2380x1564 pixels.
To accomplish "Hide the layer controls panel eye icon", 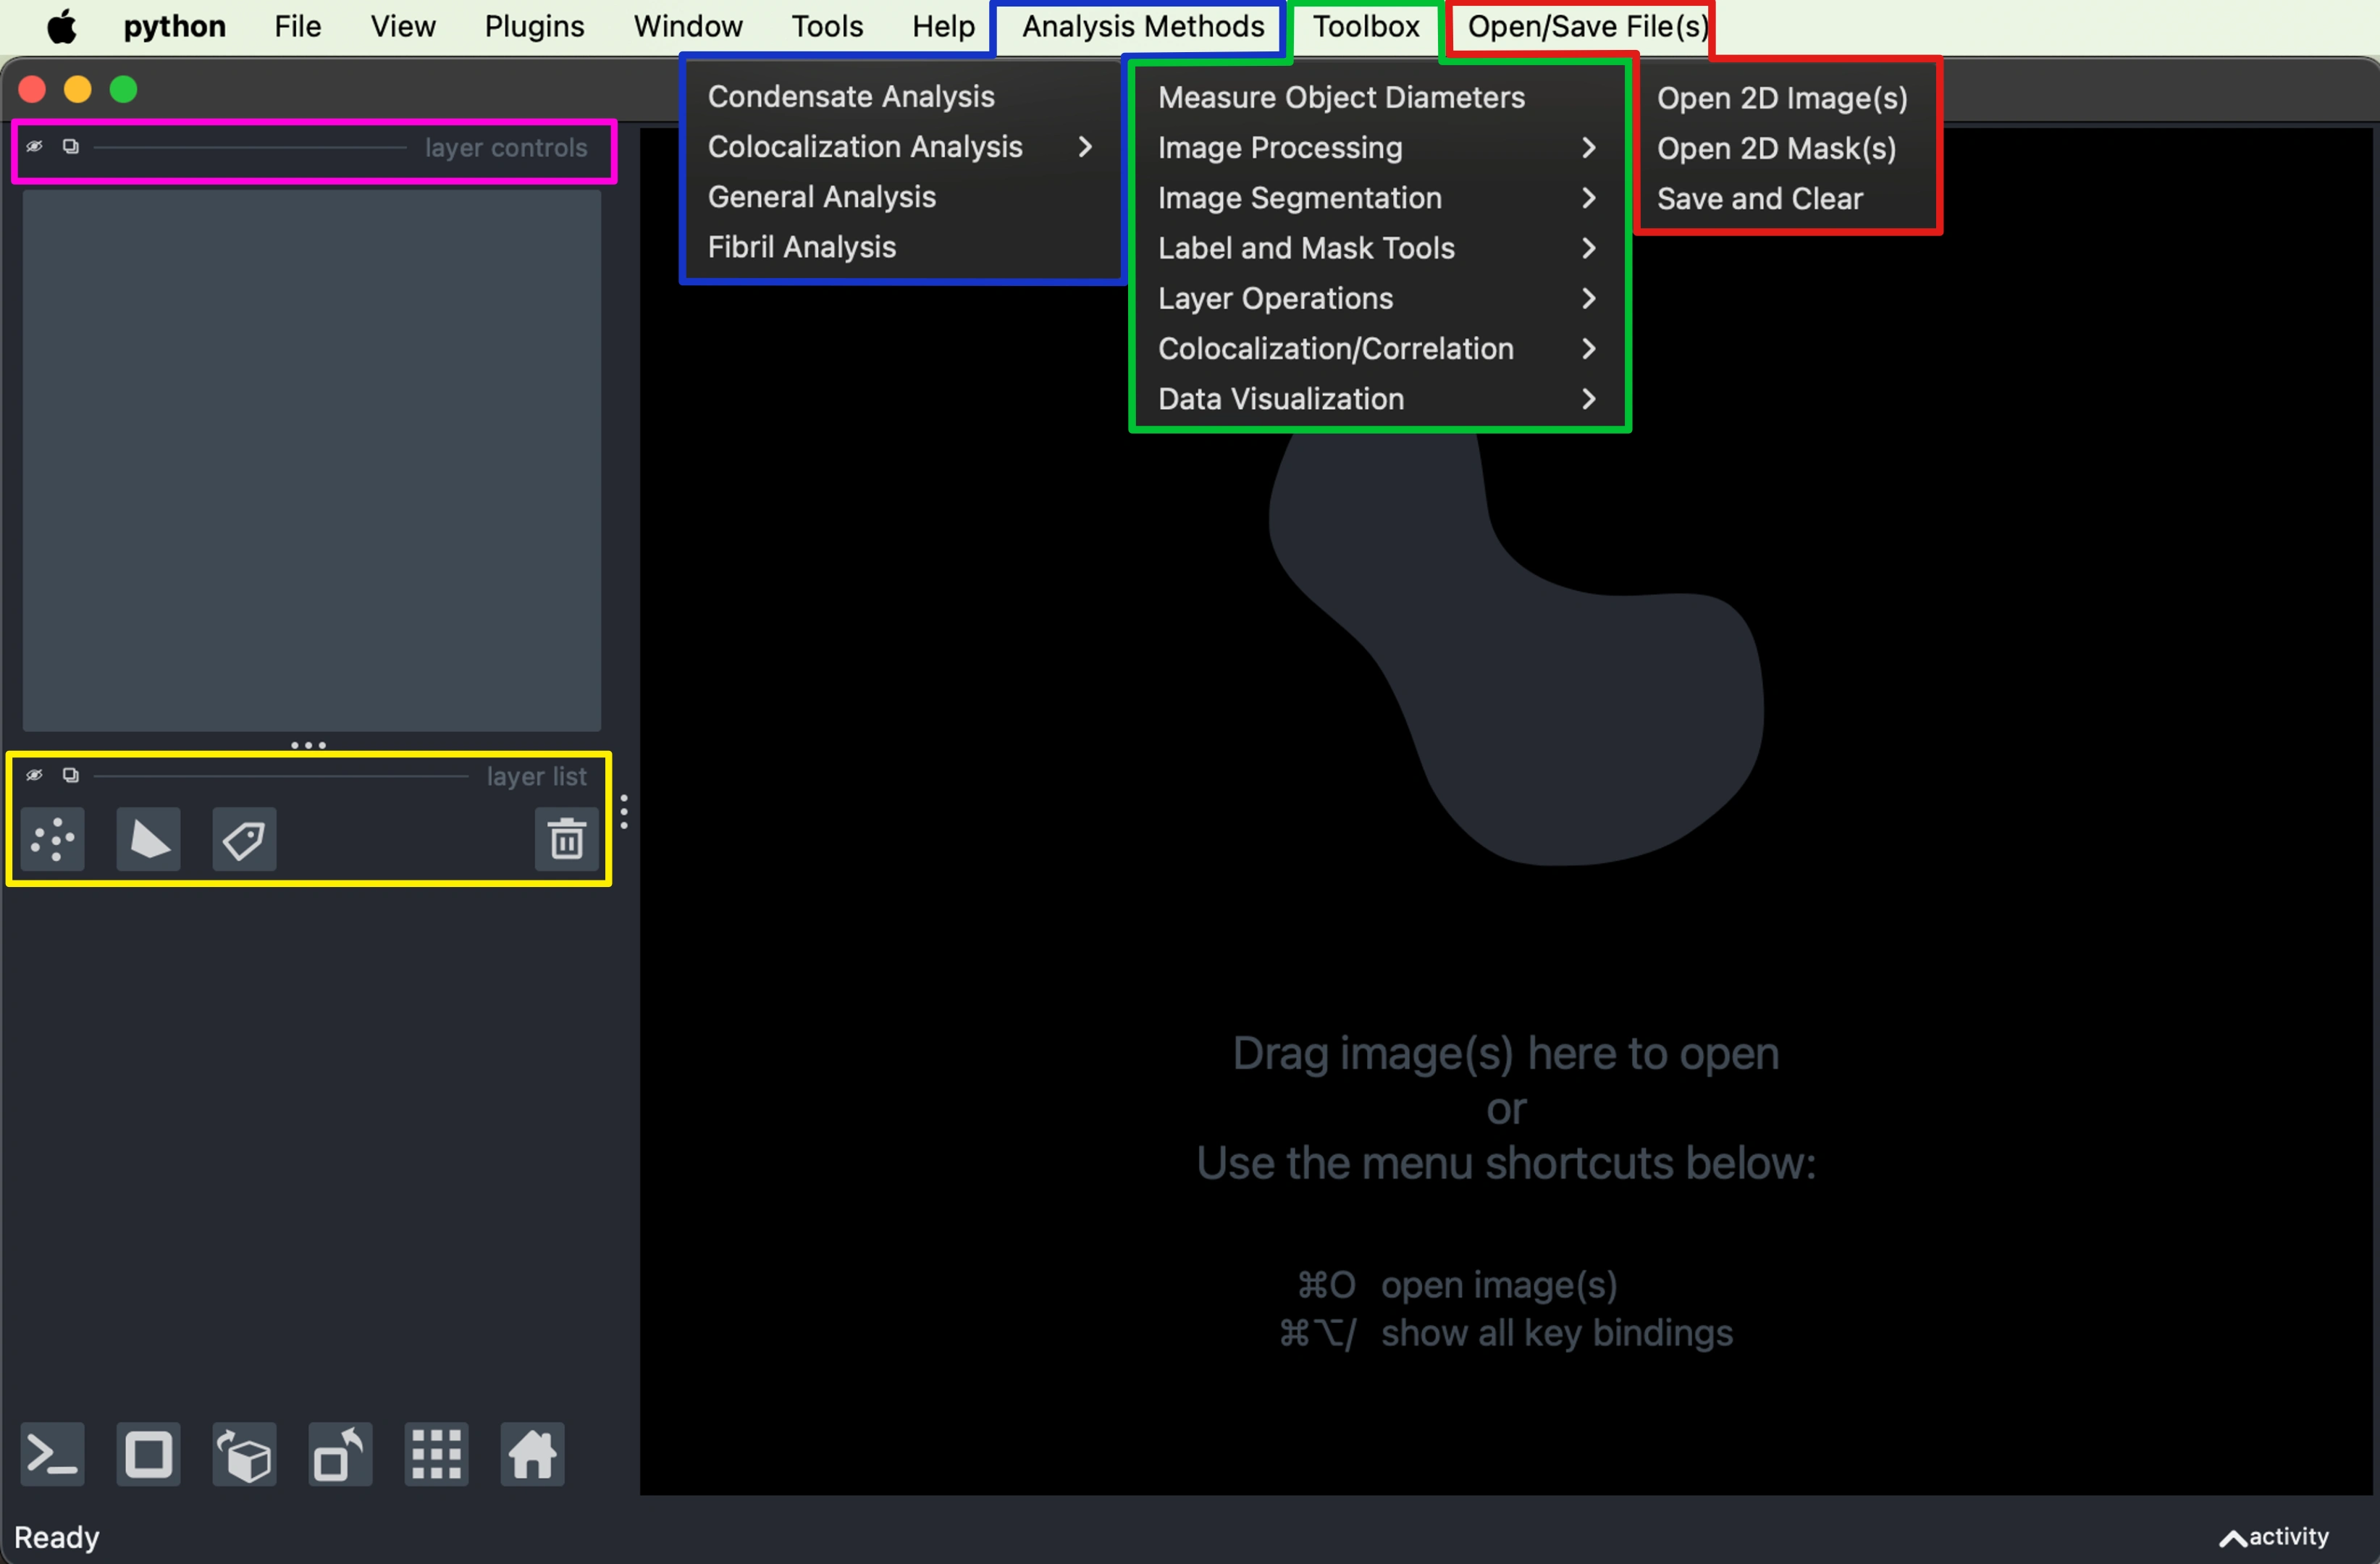I will [x=34, y=147].
